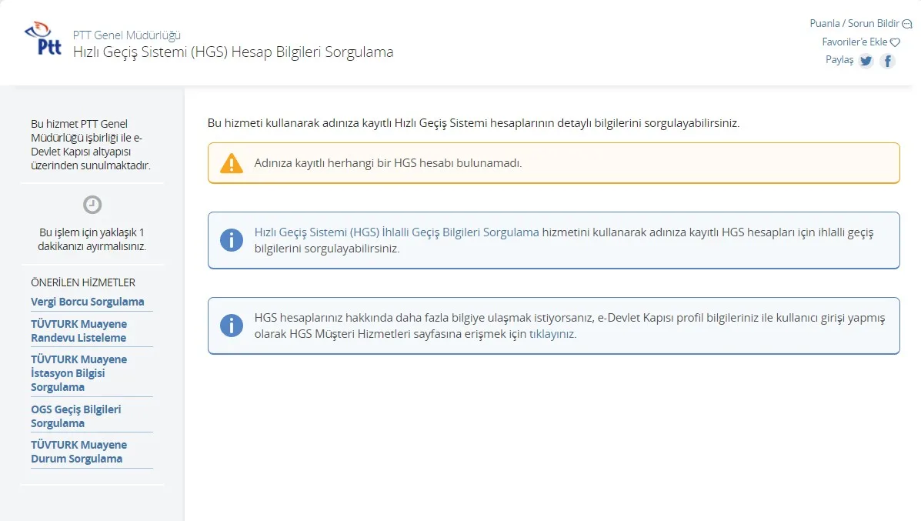This screenshot has width=921, height=521.
Task: Click the 'Bu hizmeti kullanarak adınıza kayıtlı' description
Action: [473, 123]
